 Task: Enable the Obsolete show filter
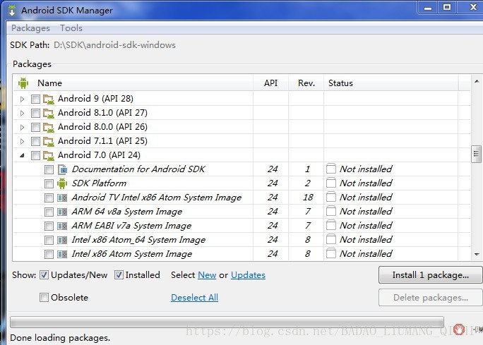[44, 297]
